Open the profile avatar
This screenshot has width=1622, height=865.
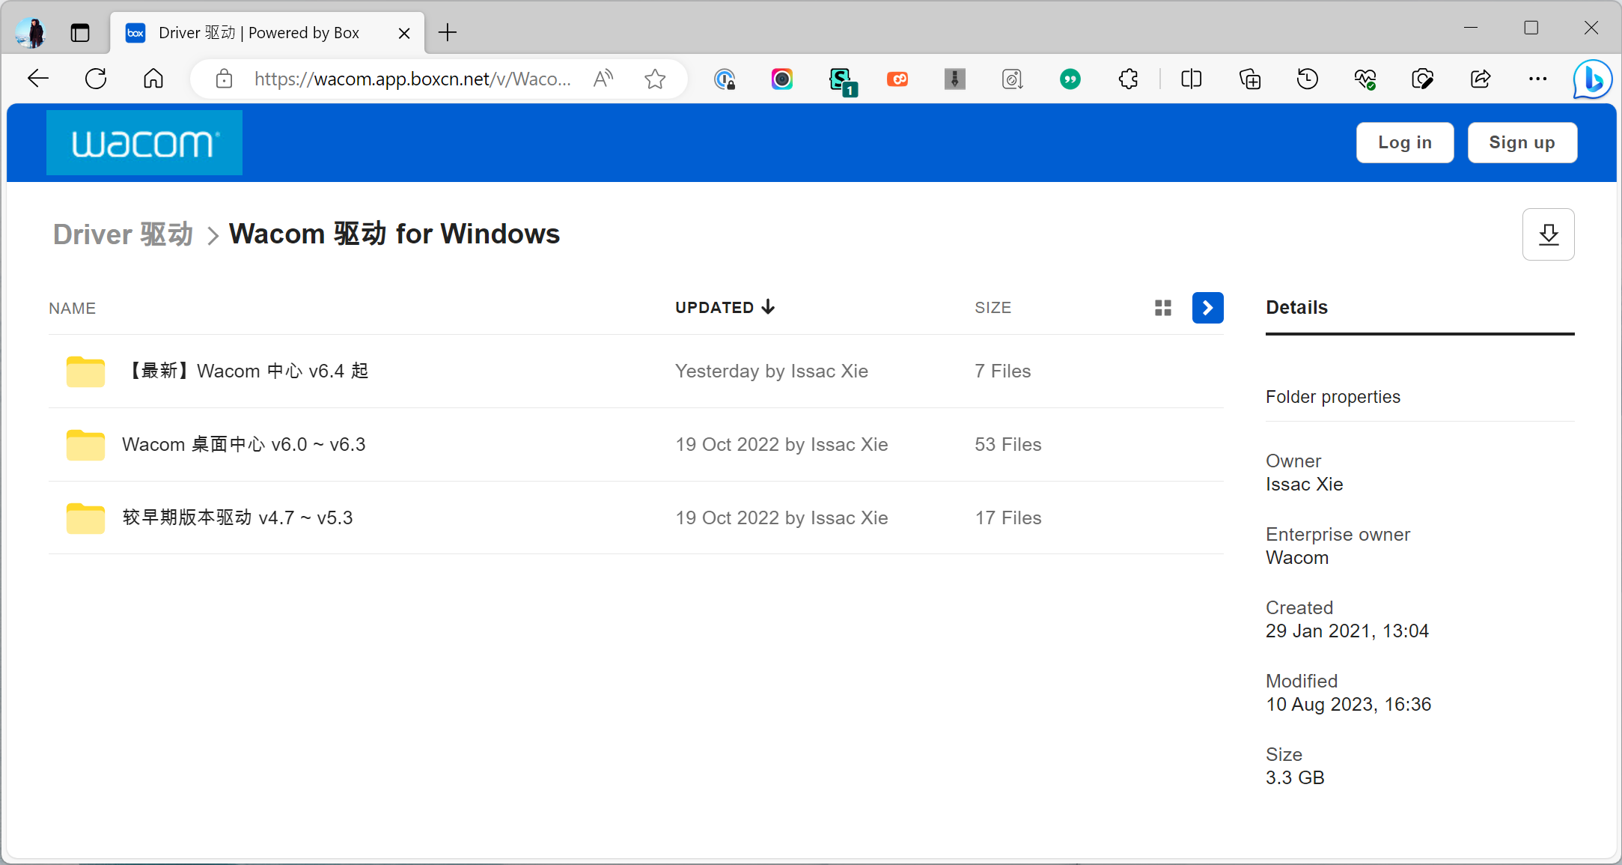31,33
